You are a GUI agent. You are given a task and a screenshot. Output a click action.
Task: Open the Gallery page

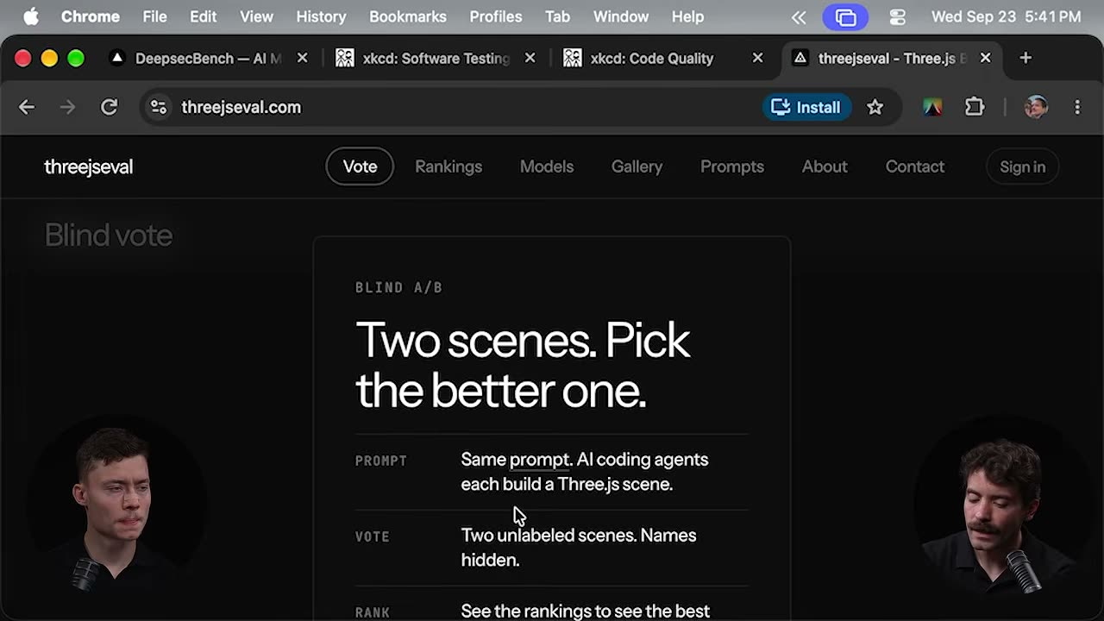637,166
